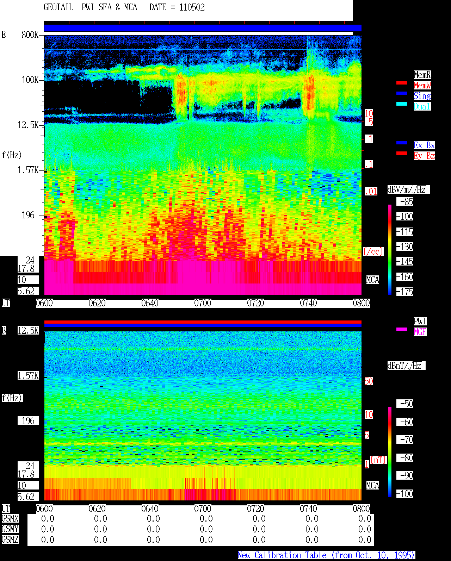Click the -60 magnetic colorbar value
This screenshot has height=561, width=451.
tap(405, 422)
